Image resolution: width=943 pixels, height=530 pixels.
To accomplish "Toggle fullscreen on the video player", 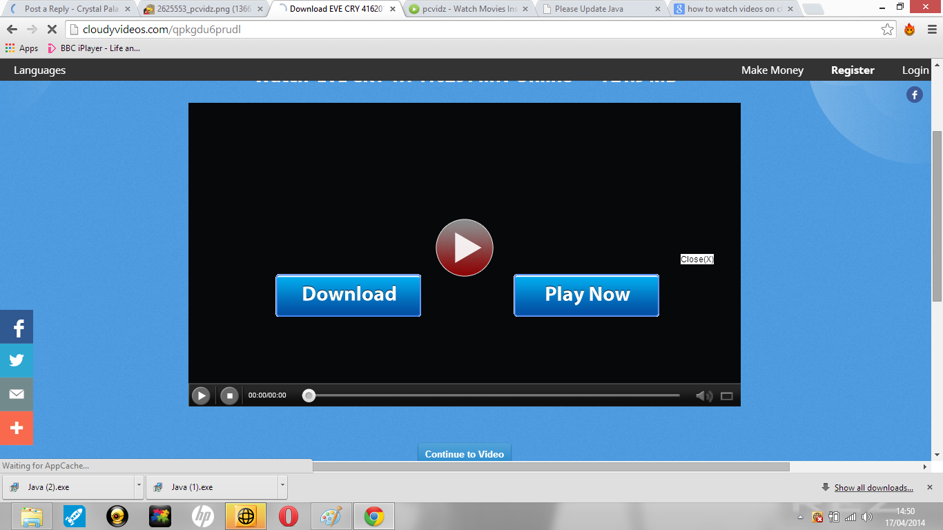I will [x=726, y=396].
